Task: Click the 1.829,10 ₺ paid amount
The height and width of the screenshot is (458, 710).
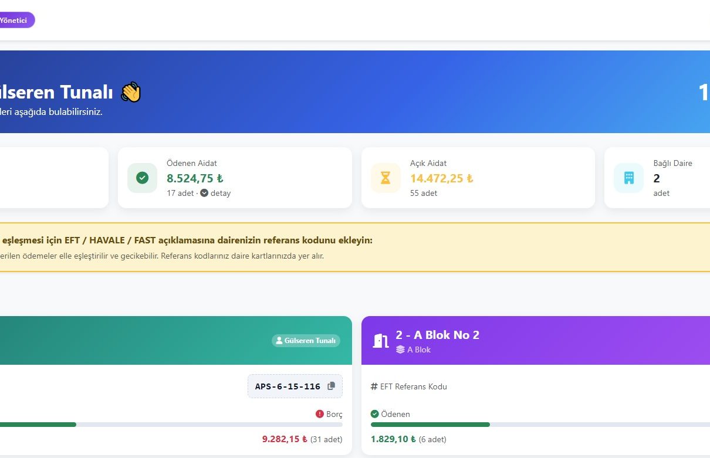Action: (x=393, y=439)
